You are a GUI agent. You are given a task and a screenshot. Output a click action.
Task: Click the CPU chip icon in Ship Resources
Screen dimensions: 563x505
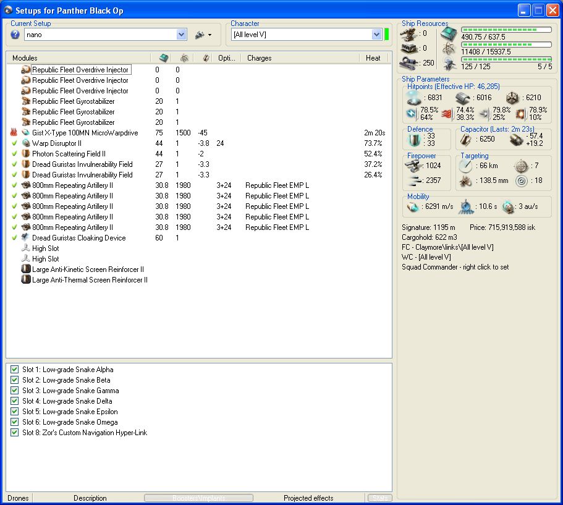pos(449,34)
